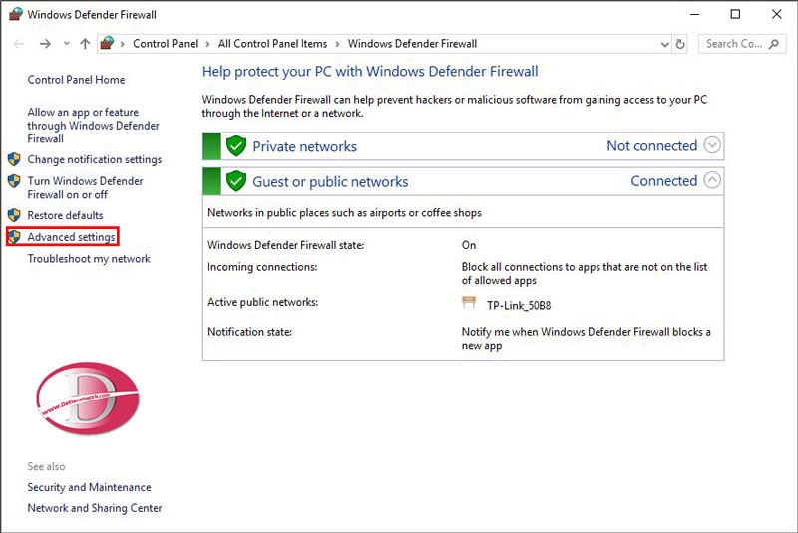Click the Private networks green shield icon
The image size is (798, 533).
[x=236, y=146]
